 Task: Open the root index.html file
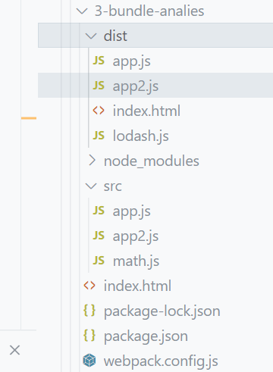coord(137,286)
